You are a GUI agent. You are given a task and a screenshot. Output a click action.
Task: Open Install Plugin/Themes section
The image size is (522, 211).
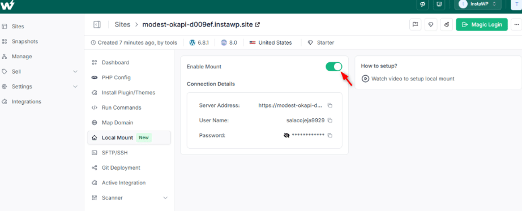[128, 93]
